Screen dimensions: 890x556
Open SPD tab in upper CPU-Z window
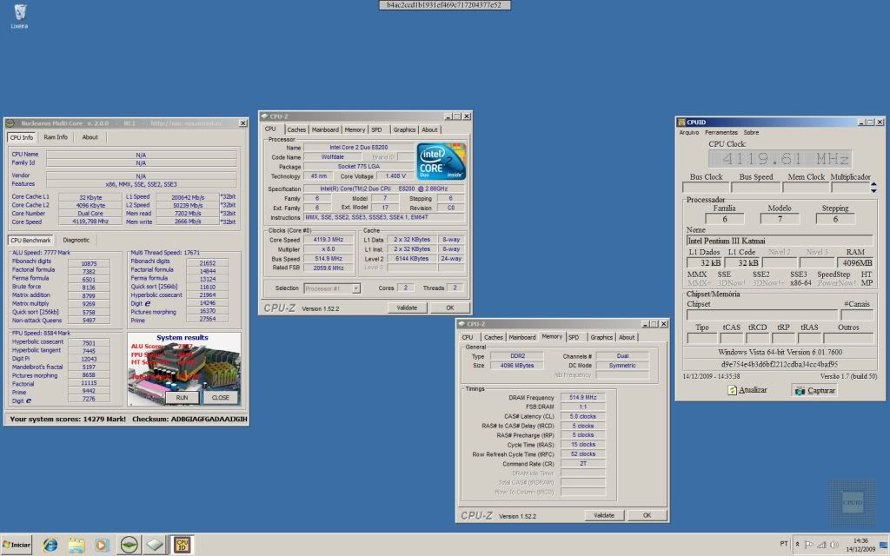coord(376,130)
